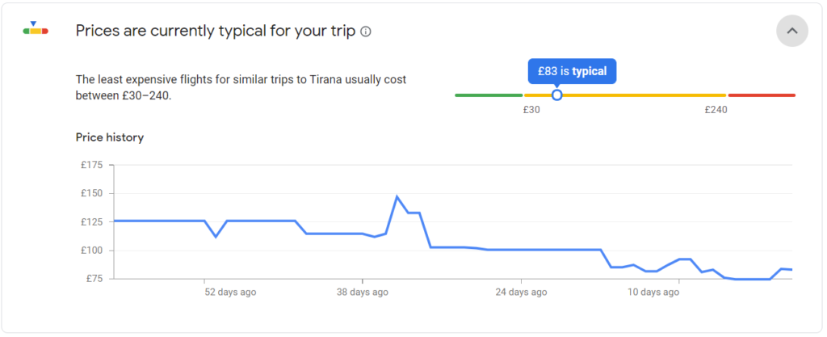
Task: Click the least expensive flights description text
Action: (x=241, y=88)
